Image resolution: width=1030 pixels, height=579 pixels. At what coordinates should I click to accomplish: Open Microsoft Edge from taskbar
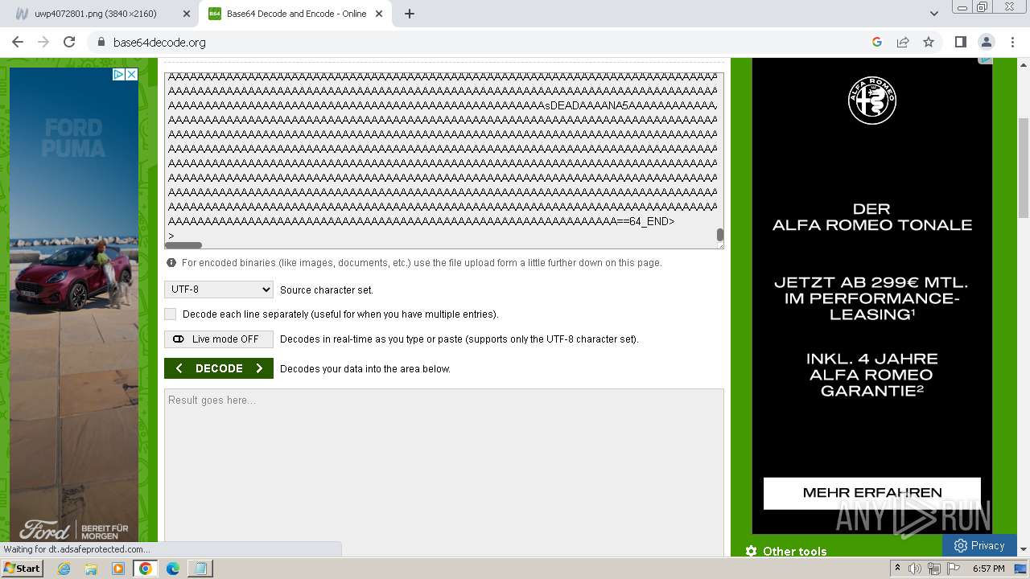click(172, 569)
